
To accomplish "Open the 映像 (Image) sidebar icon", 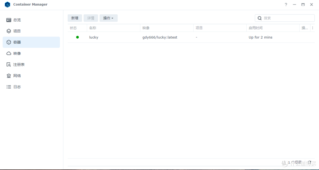I will 9,53.
